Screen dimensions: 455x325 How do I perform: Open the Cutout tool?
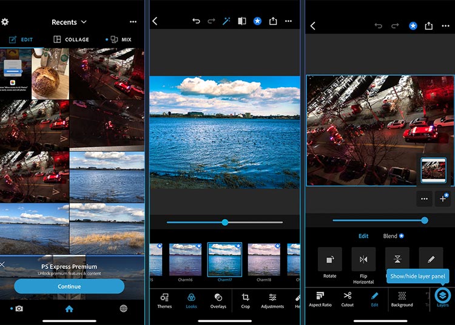348,299
